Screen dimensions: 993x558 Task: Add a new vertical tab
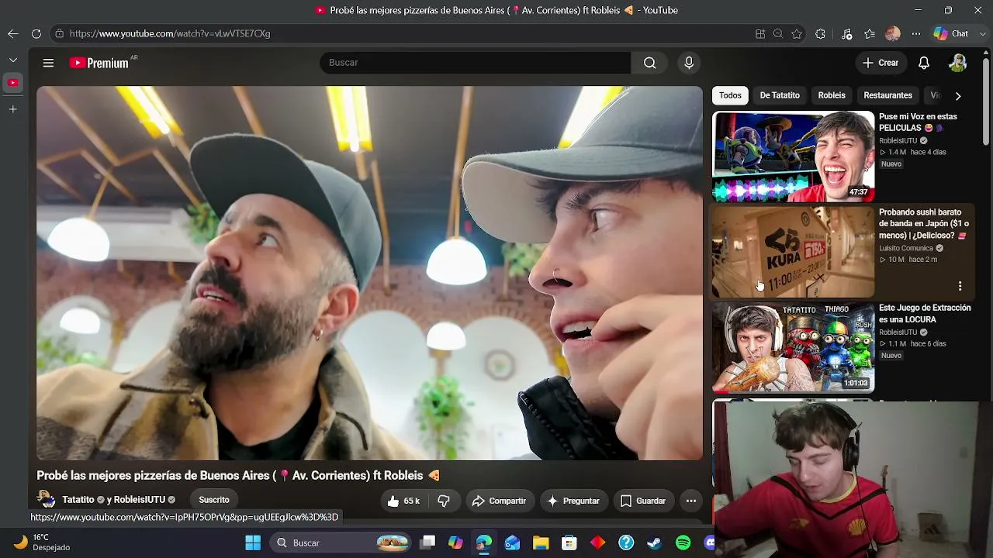pyautogui.click(x=13, y=109)
